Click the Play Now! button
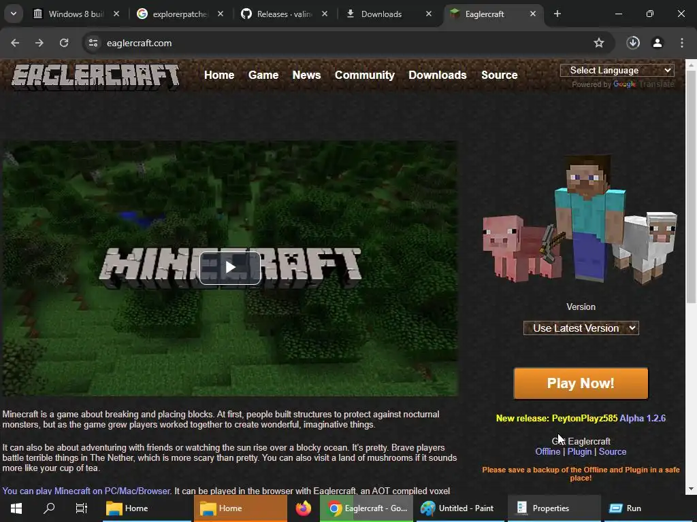The image size is (697, 522). (581, 383)
